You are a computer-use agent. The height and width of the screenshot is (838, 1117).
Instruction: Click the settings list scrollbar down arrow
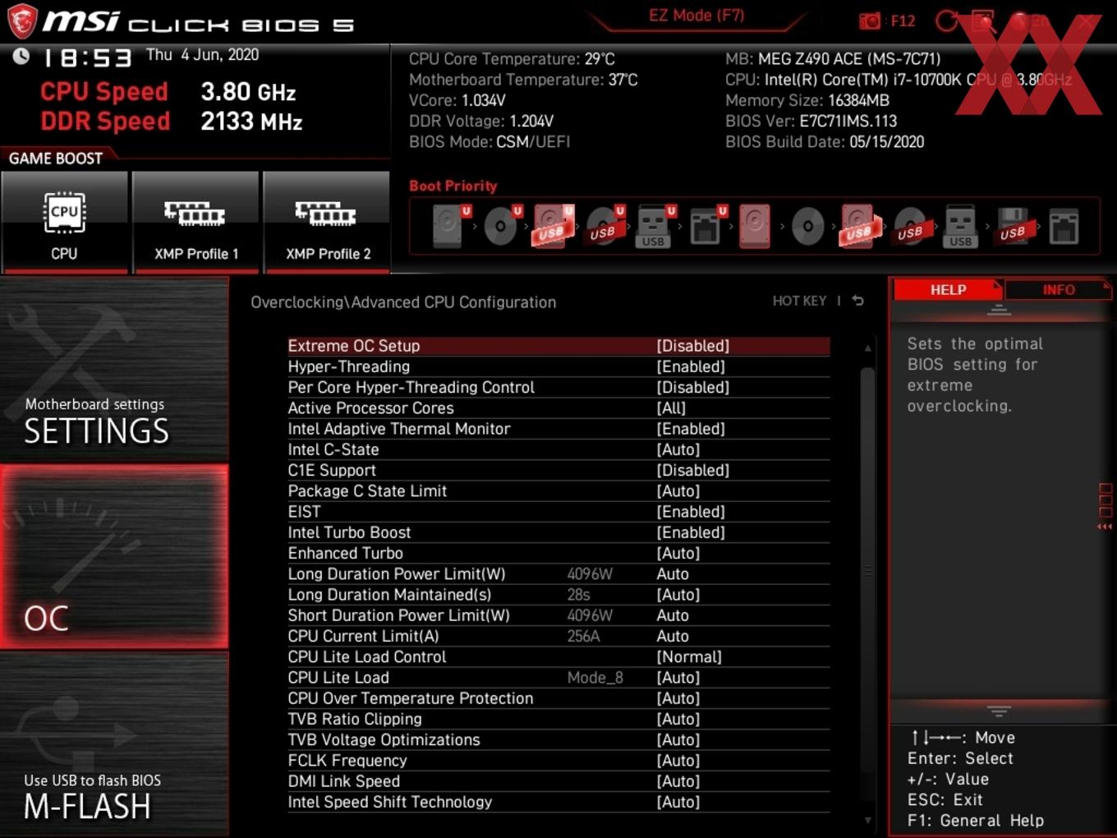tap(867, 820)
